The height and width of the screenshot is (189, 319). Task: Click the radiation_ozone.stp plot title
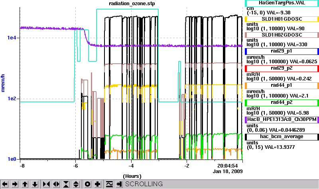(x=132, y=4)
